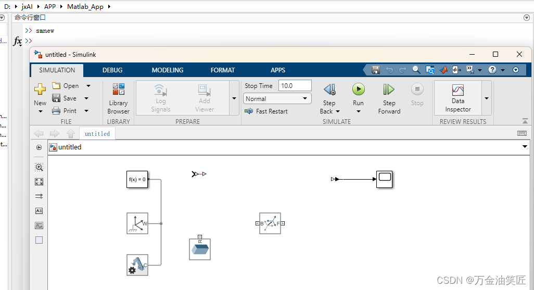This screenshot has width=534, height=290.
Task: Select the Area box tool in palette
Action: click(39, 240)
